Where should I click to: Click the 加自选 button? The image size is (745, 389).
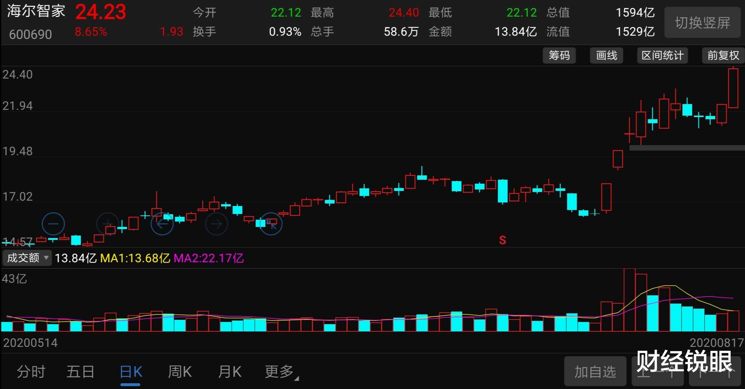point(595,371)
